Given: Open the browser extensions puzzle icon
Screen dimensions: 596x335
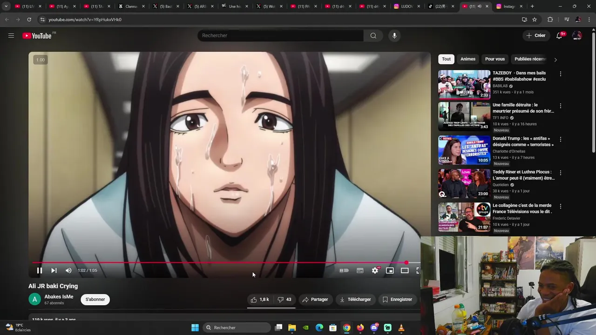Looking at the screenshot, I should click(x=550, y=20).
